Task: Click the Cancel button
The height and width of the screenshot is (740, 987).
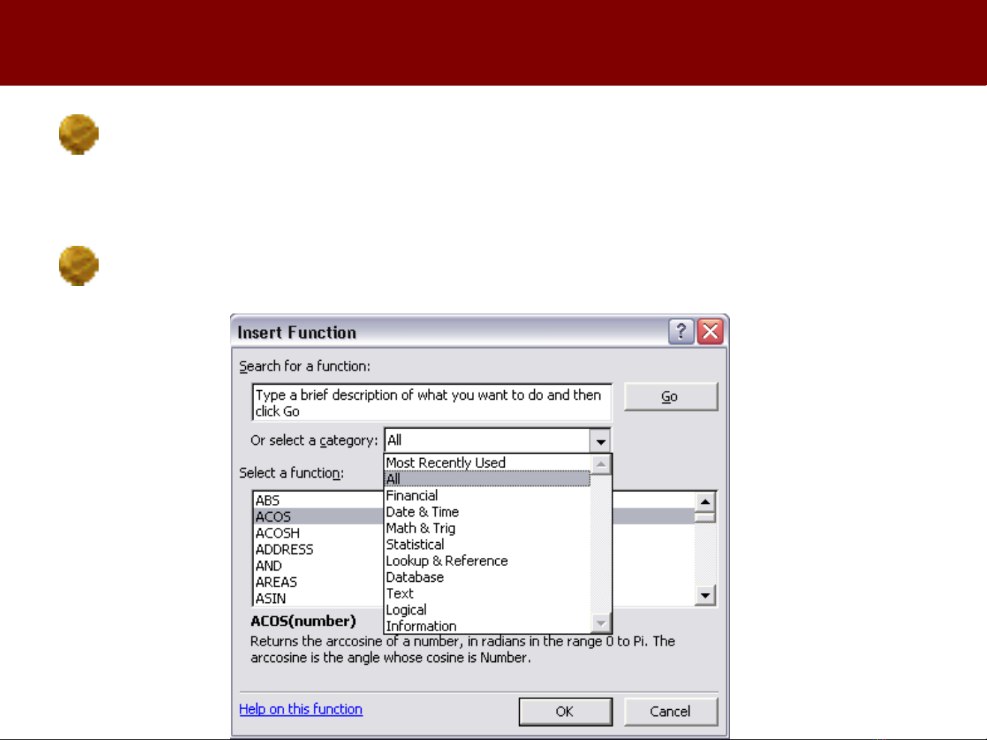Action: coord(671,712)
